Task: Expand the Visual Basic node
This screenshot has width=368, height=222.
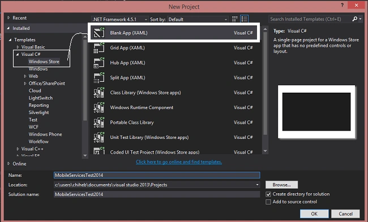Action: pyautogui.click(x=18, y=47)
